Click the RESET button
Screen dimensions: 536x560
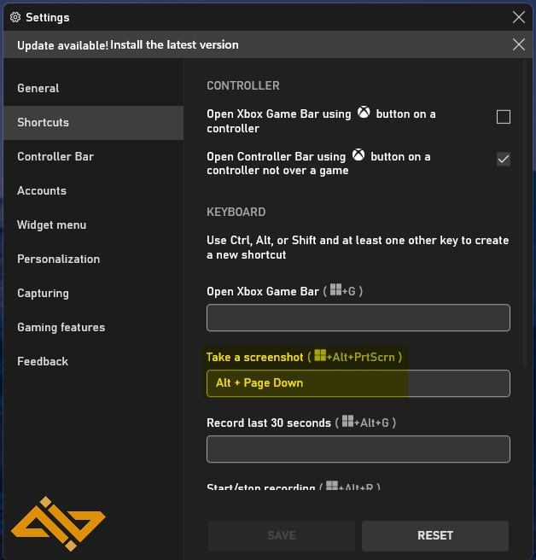pyautogui.click(x=435, y=535)
